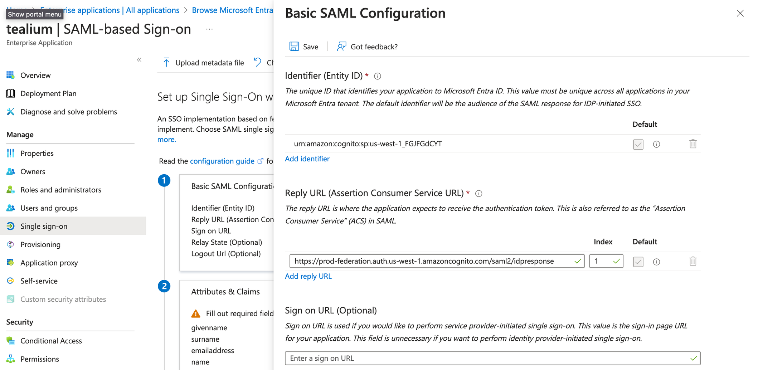Toggle Default checkbox for the identifier
The image size is (758, 370).
click(x=638, y=144)
